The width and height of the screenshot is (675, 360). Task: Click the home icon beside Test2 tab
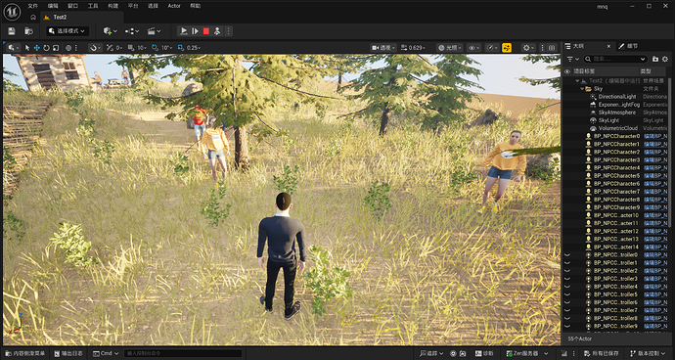point(33,18)
